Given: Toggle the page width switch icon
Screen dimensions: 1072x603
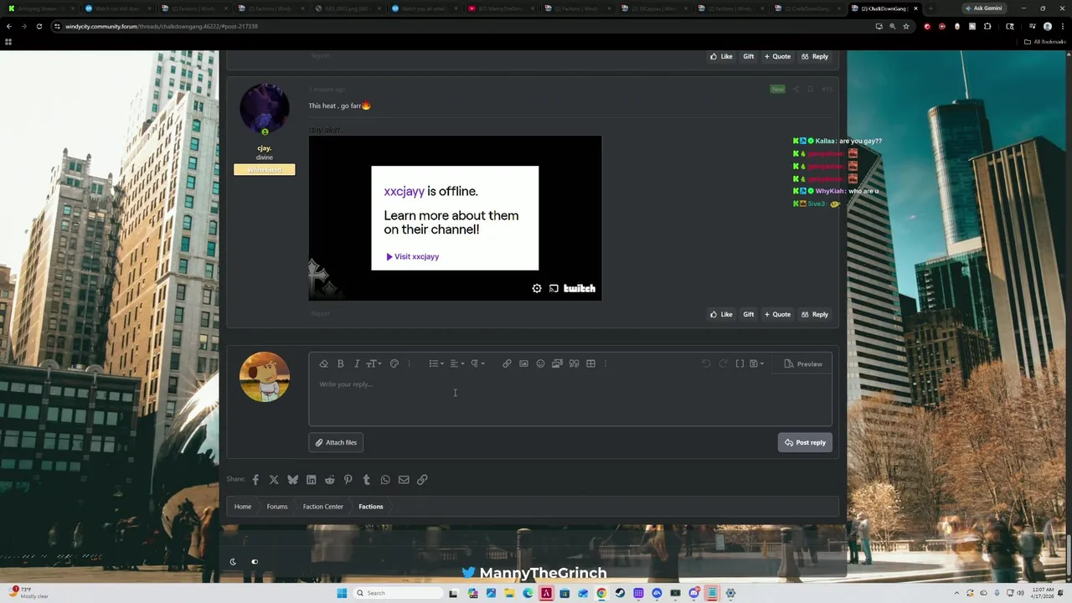Looking at the screenshot, I should coord(255,562).
